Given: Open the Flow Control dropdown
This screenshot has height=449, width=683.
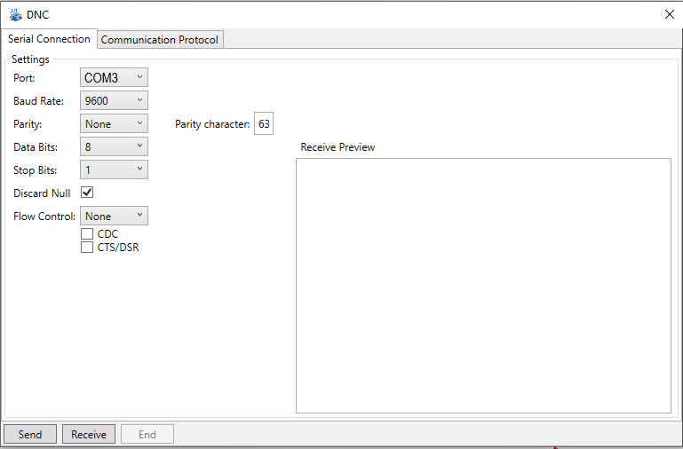Looking at the screenshot, I should coord(114,216).
